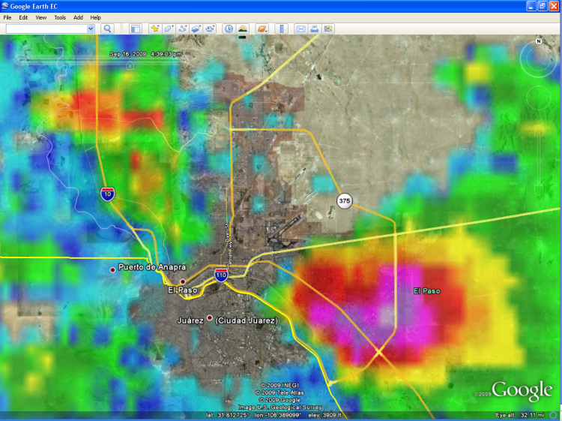Open the Tools menu

tap(60, 17)
